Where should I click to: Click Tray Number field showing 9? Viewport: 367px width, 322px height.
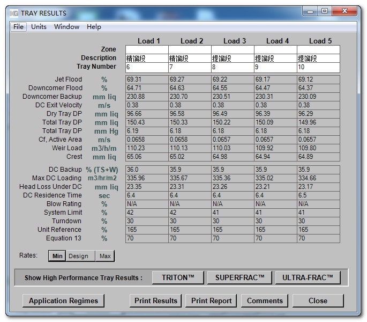(275, 68)
